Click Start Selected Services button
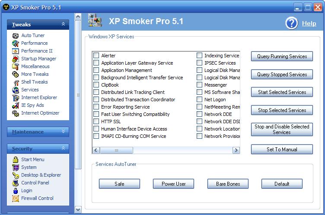 pyautogui.click(x=282, y=92)
